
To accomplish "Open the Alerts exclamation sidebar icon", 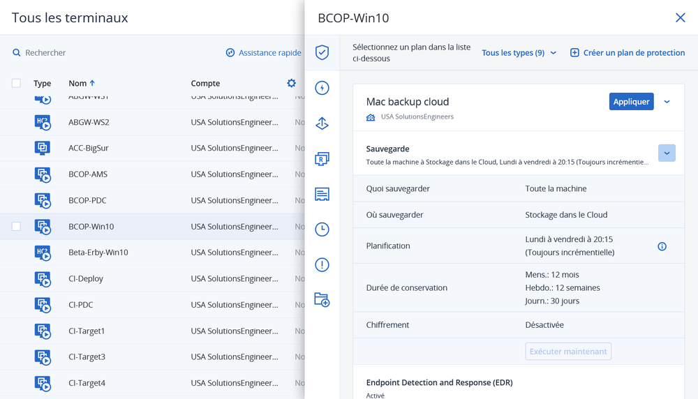I will (x=322, y=264).
